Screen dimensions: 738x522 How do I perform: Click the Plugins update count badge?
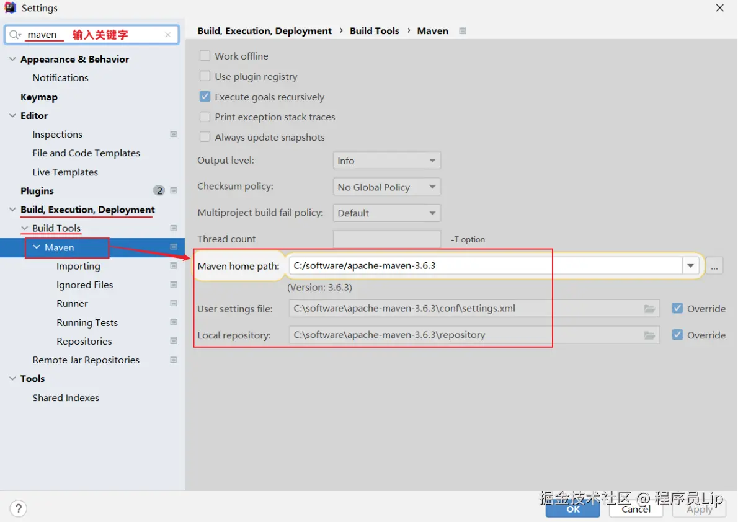coord(159,190)
